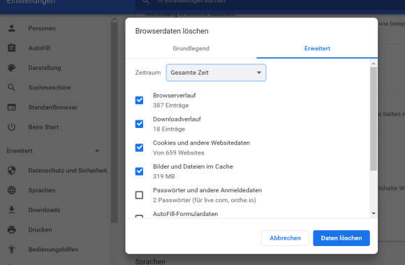Uncheck Cookies und andere Websitedaten
Screen dimensions: 405x265
[x=139, y=148]
